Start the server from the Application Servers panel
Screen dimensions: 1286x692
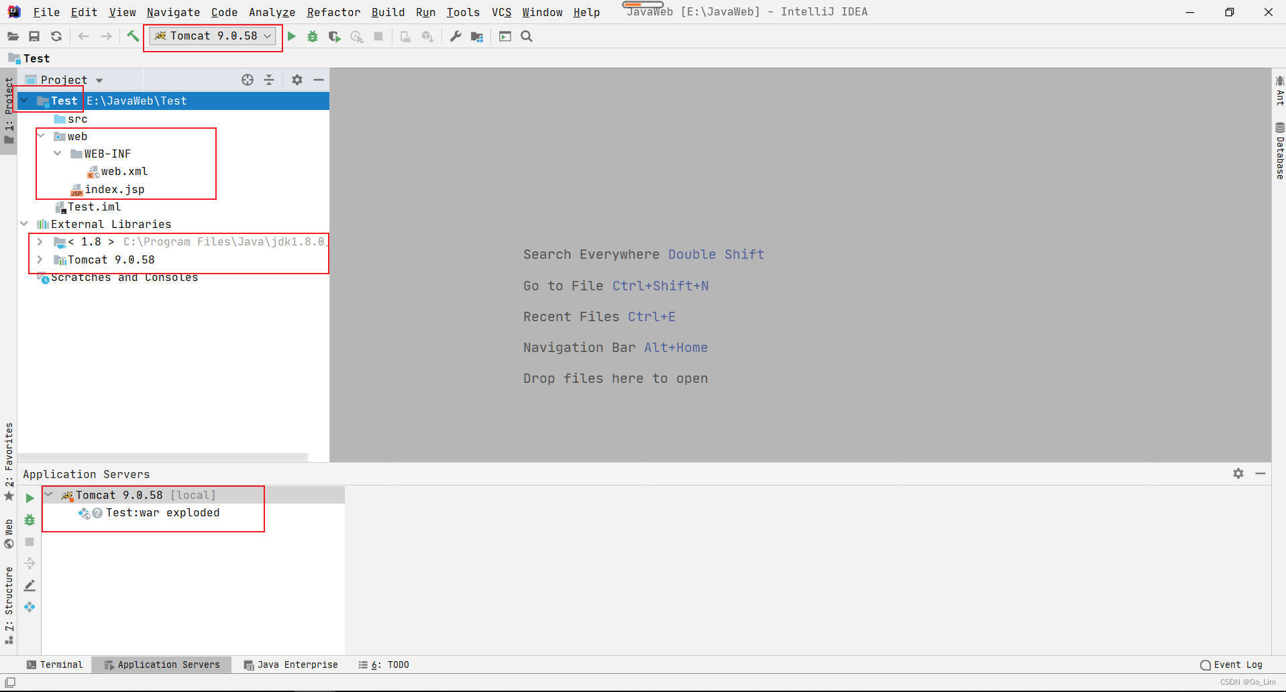pos(30,498)
